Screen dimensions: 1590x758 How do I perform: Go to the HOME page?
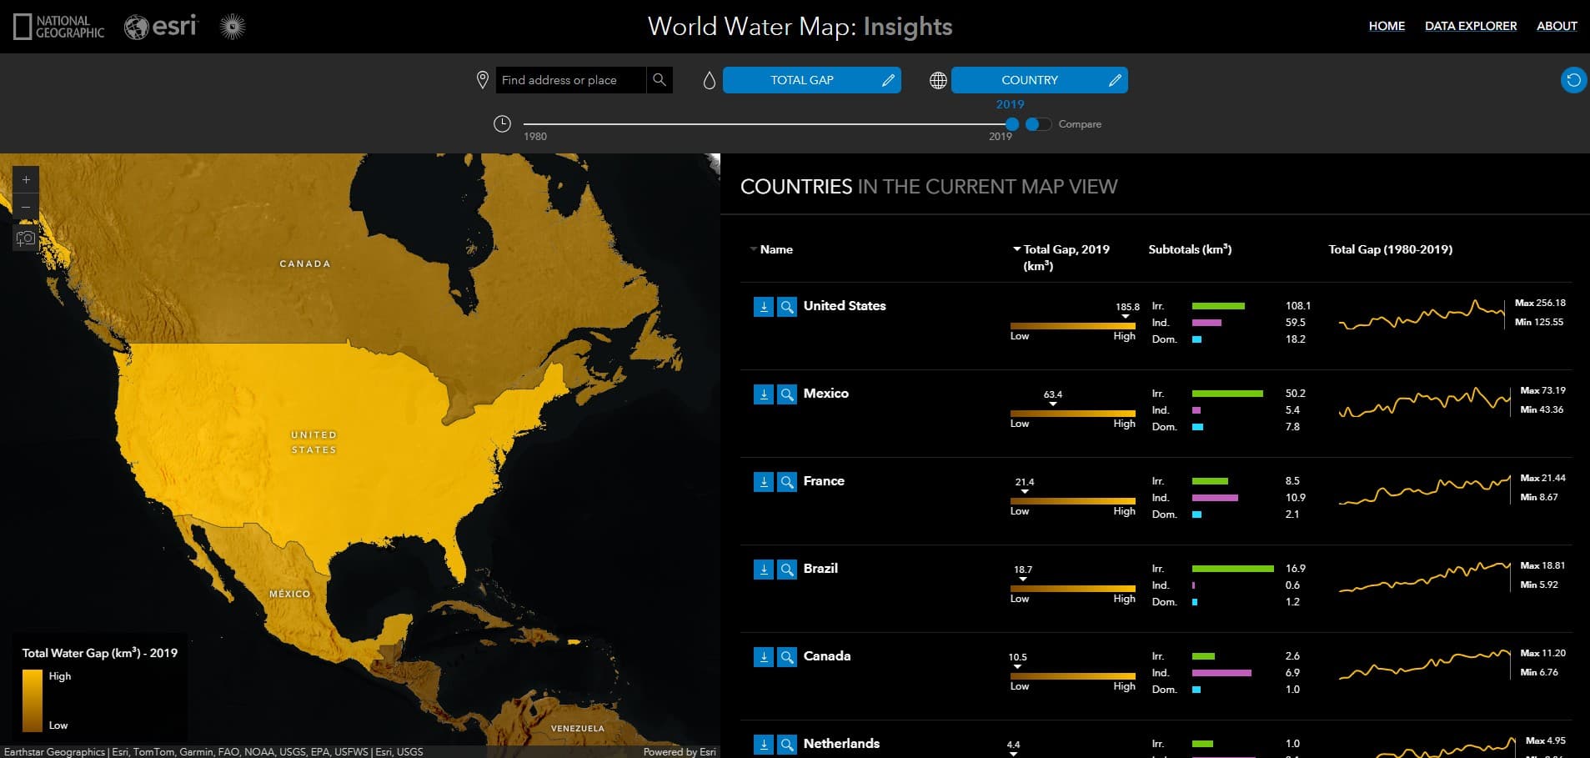(1386, 26)
